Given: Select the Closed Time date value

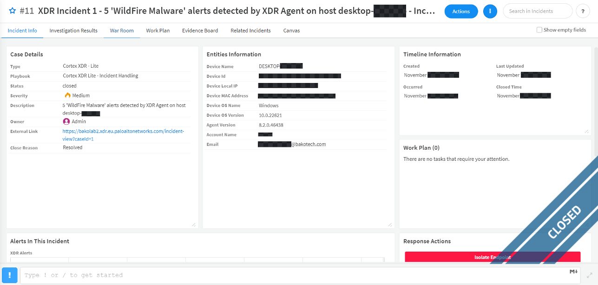Looking at the screenshot, I should point(524,96).
